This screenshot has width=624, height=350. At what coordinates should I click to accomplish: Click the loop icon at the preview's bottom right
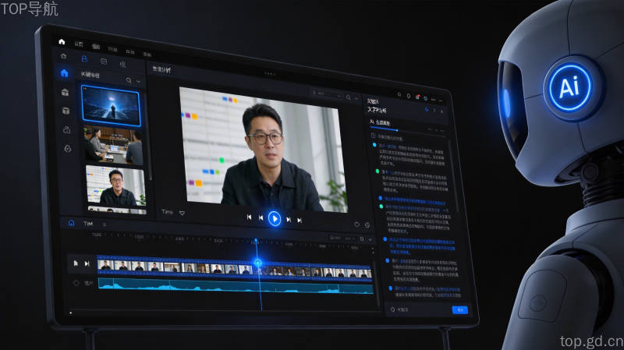(x=356, y=224)
